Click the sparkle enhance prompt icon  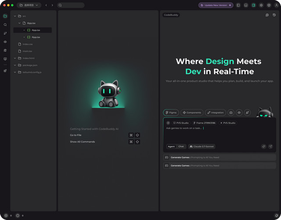(x=263, y=146)
